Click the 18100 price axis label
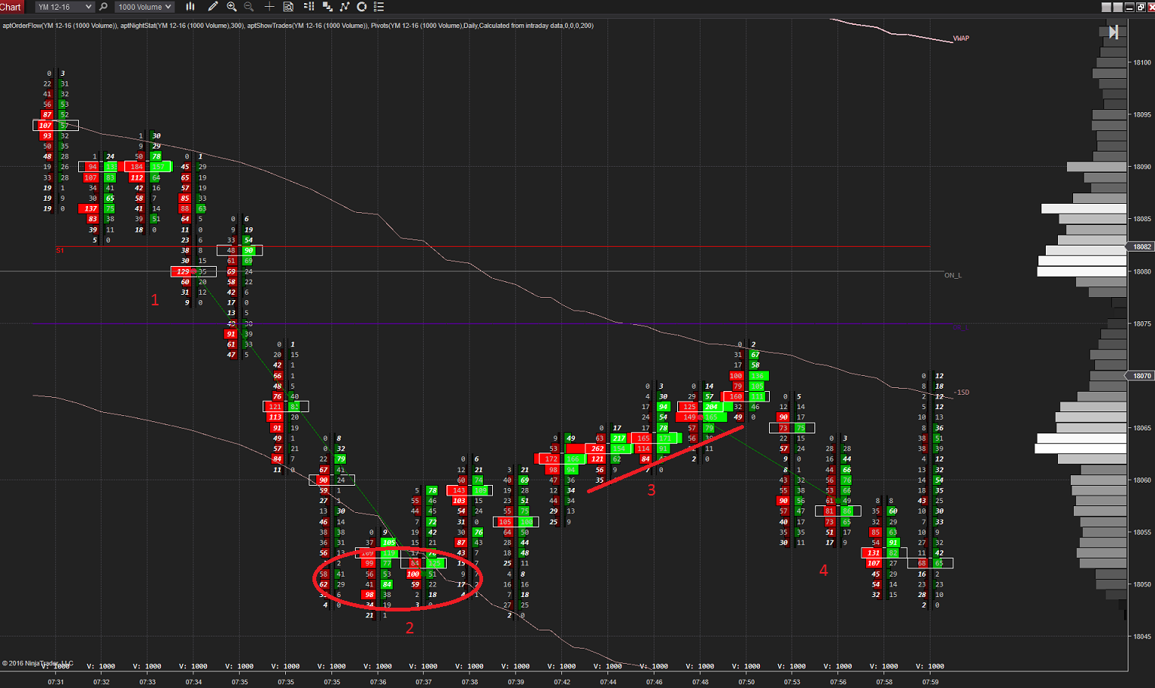 (1142, 62)
